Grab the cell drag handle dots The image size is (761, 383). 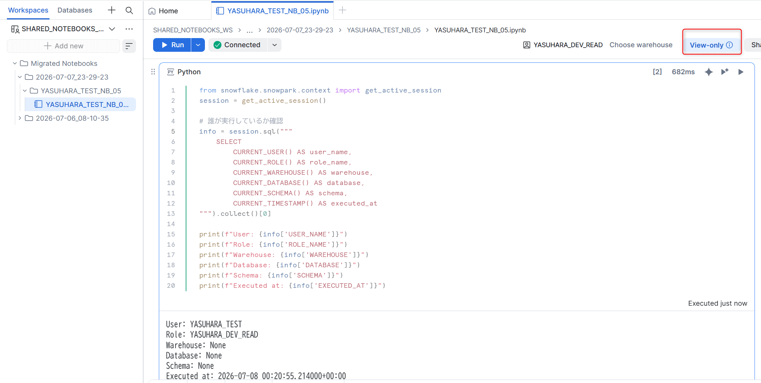153,72
